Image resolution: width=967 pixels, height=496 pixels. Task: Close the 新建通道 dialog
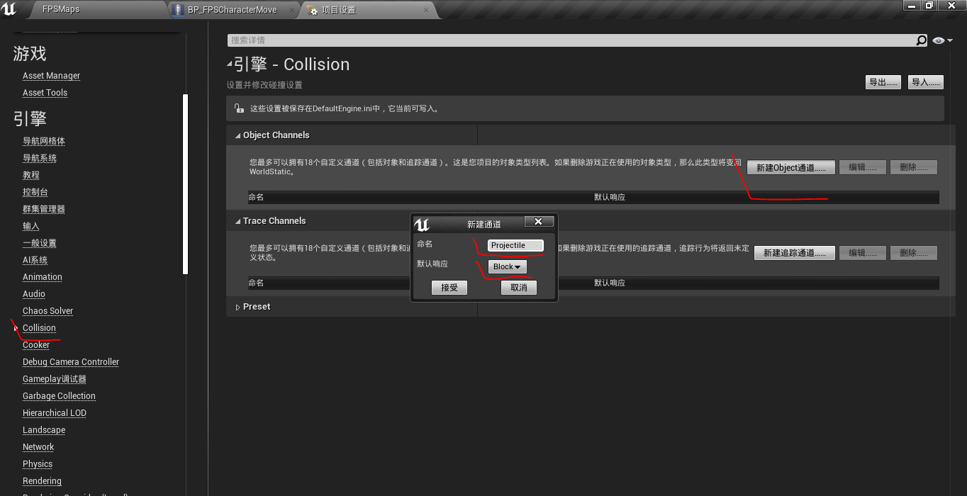tap(539, 222)
